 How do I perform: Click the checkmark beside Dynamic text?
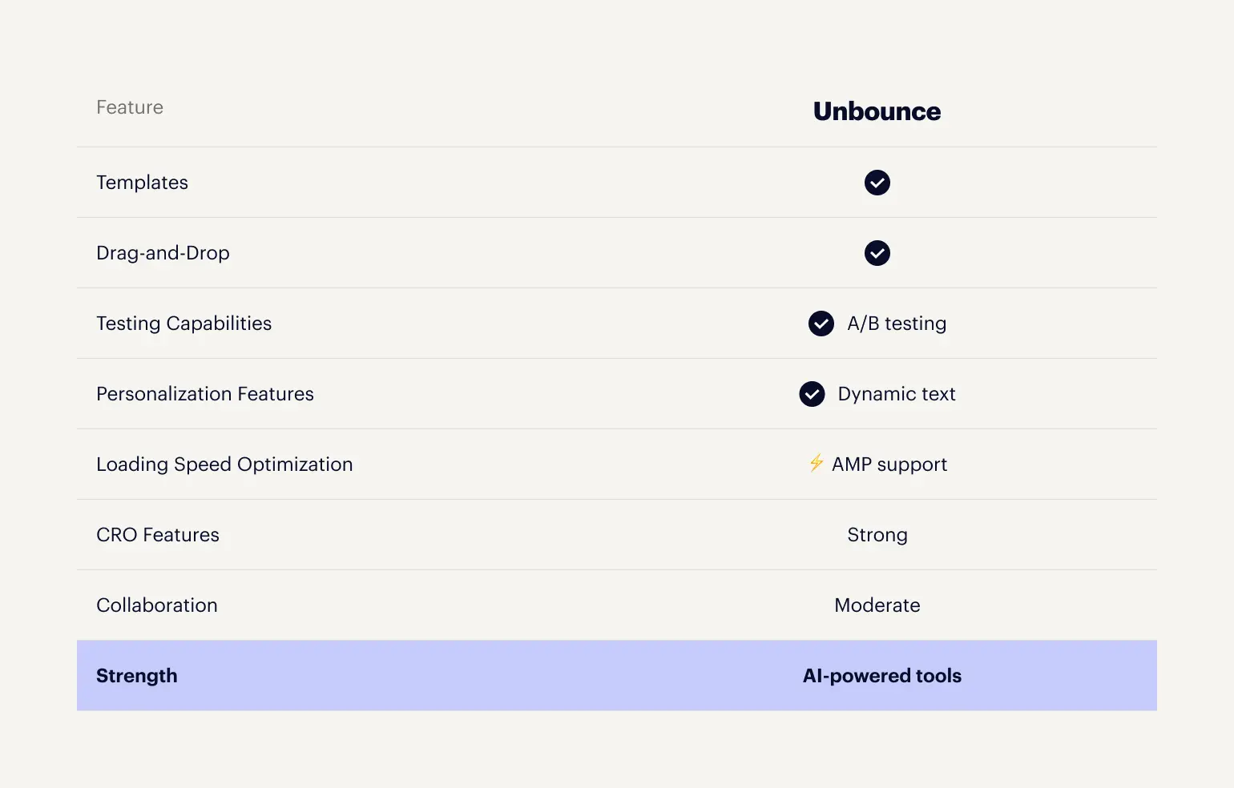(812, 394)
